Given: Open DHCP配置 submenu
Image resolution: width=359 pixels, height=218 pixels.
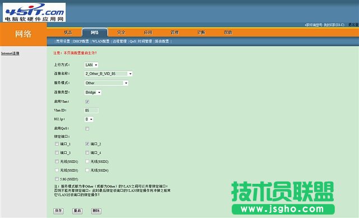Looking at the screenshot, I should pyautogui.click(x=81, y=41).
